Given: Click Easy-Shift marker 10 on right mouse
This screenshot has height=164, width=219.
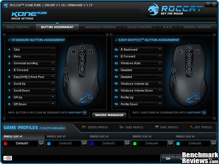Looking at the screenshot, I should pos(181,52).
